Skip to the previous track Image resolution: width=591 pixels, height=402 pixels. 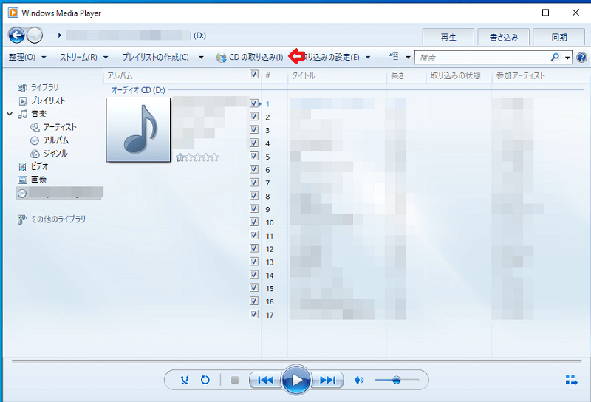(265, 380)
